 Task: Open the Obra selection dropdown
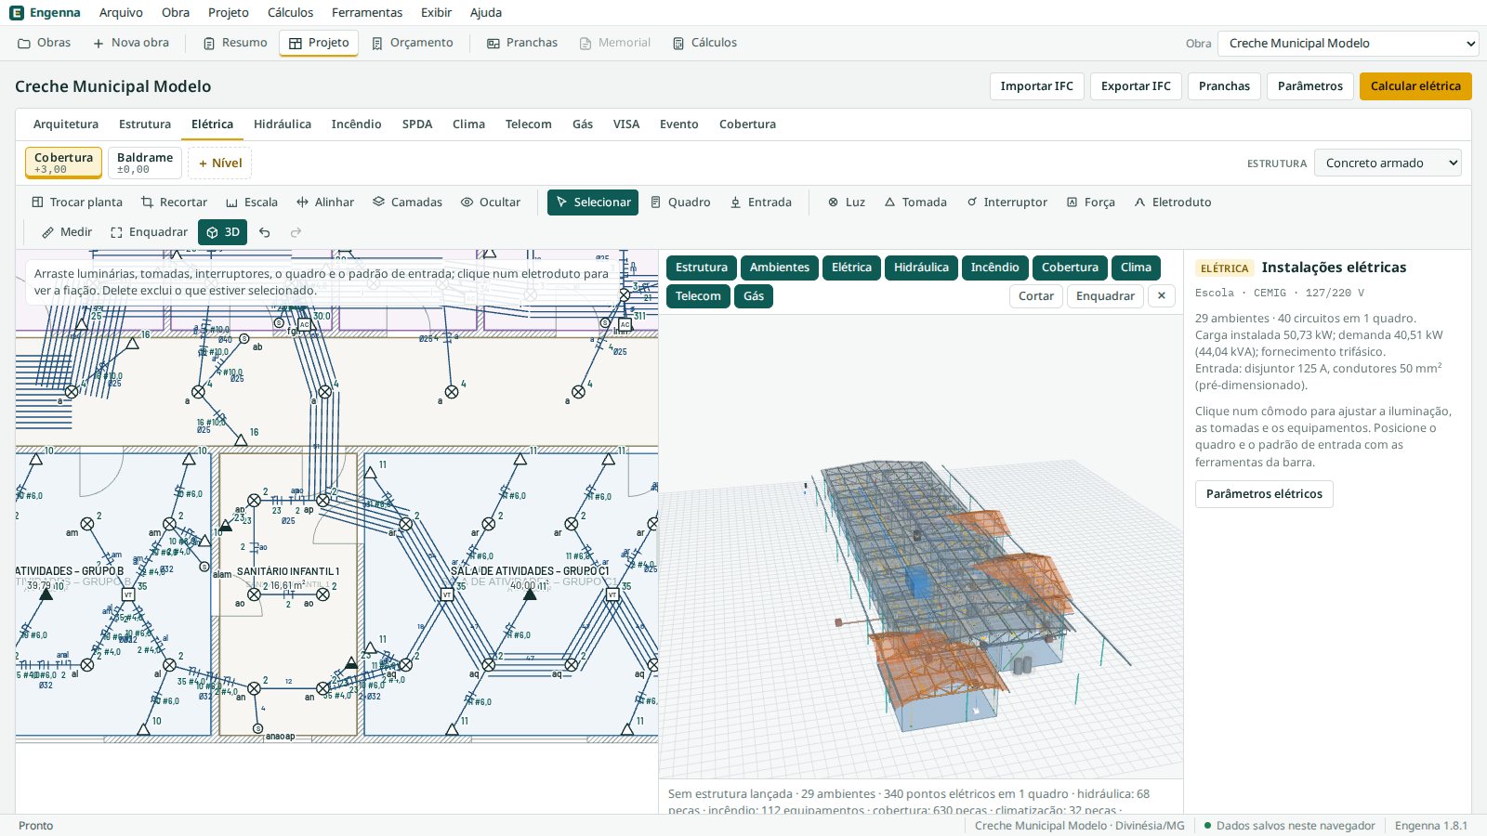pos(1348,44)
